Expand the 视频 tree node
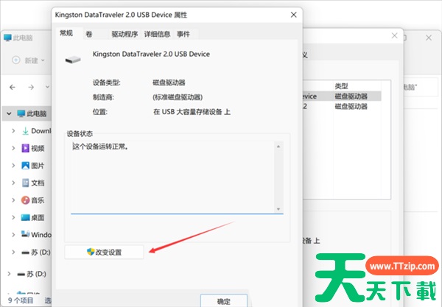Image resolution: width=442 pixels, height=307 pixels. [13, 148]
